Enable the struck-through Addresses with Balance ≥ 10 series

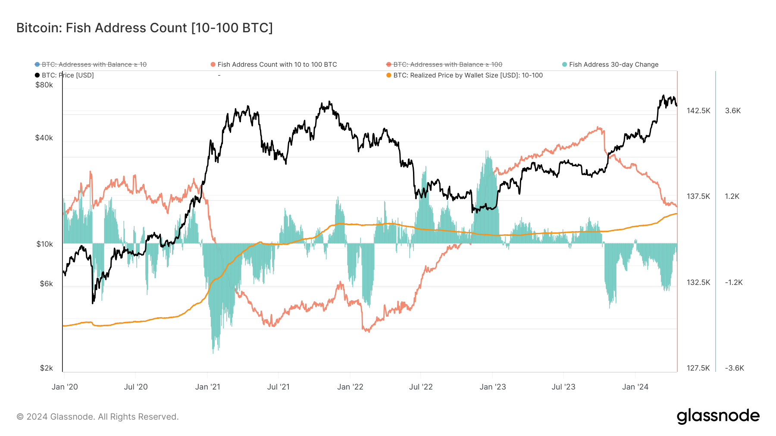tap(94, 65)
